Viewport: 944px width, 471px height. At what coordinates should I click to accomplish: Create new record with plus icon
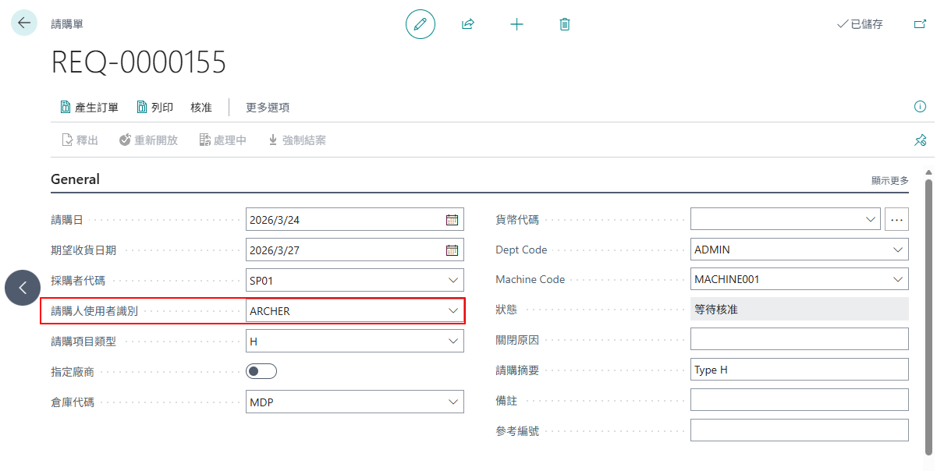[516, 24]
